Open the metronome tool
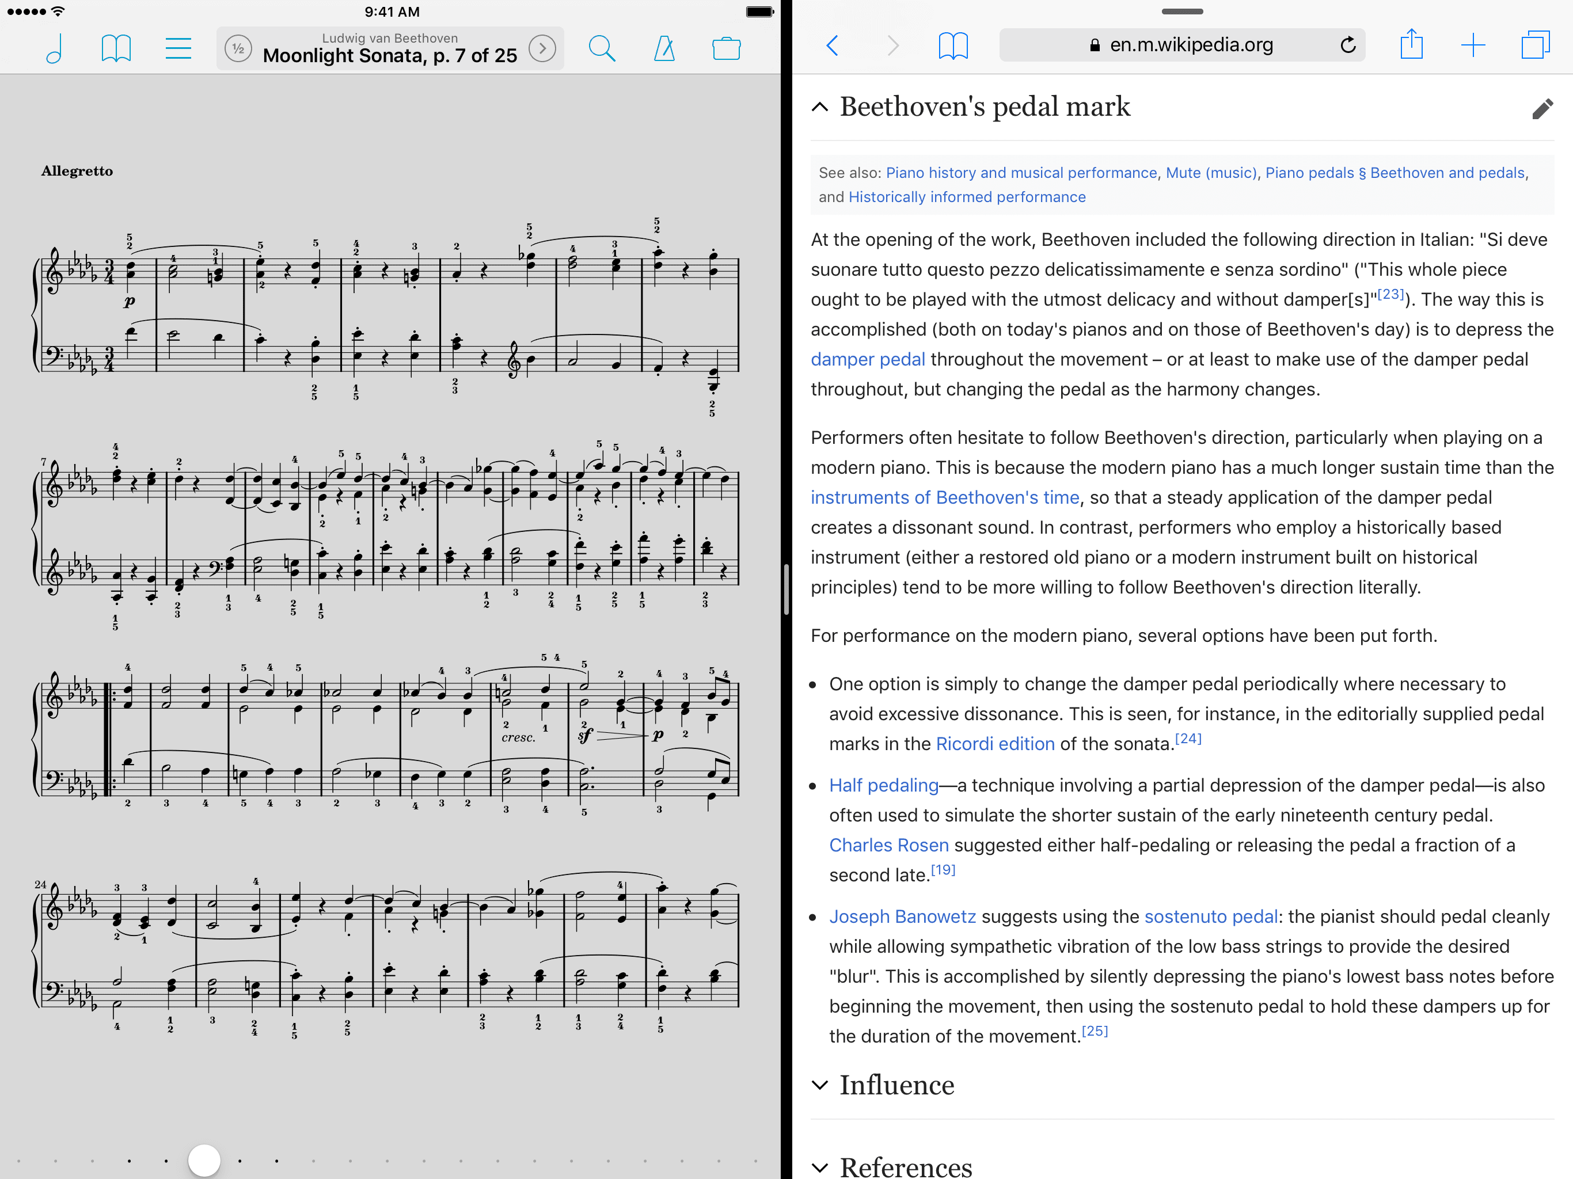1573x1179 pixels. pyautogui.click(x=664, y=48)
